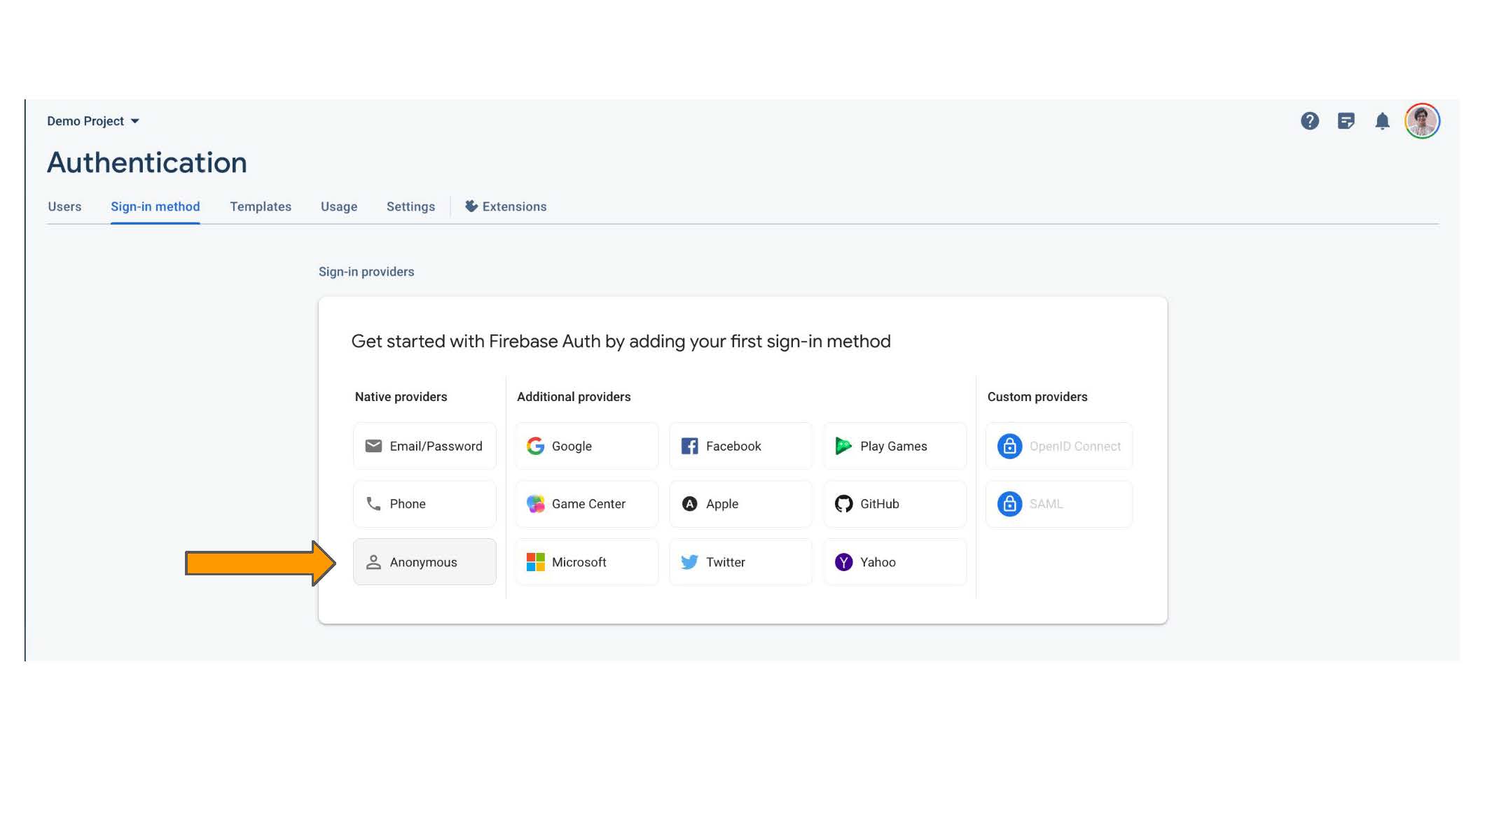Add Facebook sign-in provider

[741, 446]
